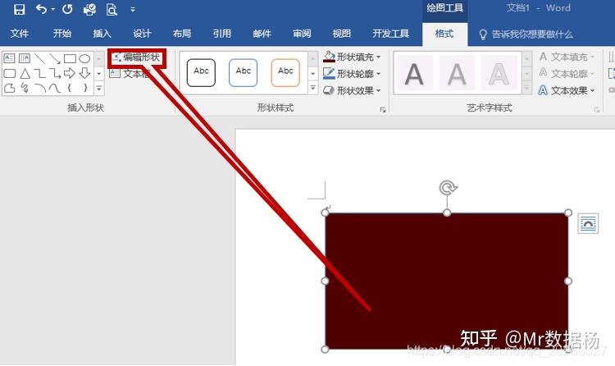Select the oval shape in gallery

click(84, 58)
